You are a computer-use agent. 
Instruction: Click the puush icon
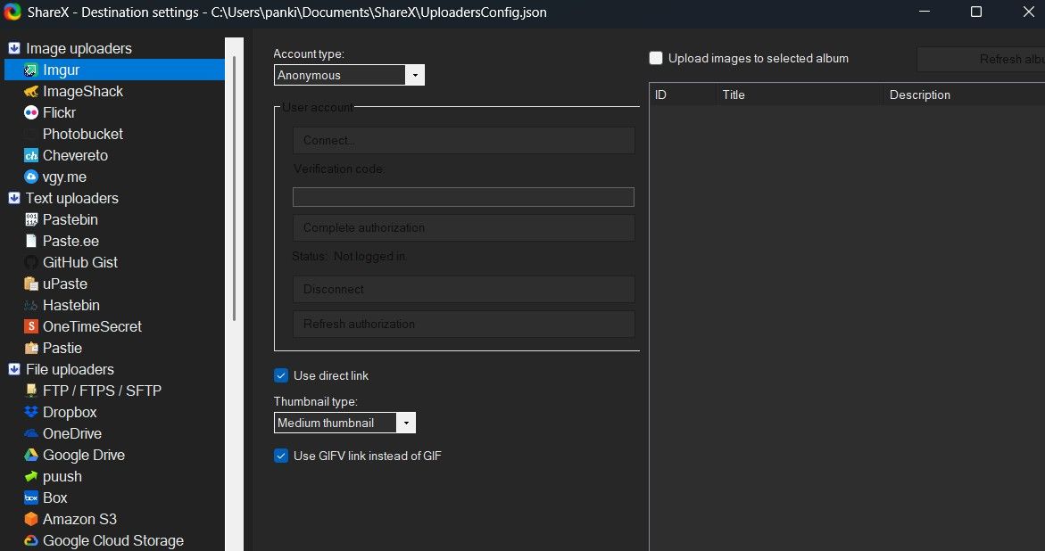click(x=30, y=476)
